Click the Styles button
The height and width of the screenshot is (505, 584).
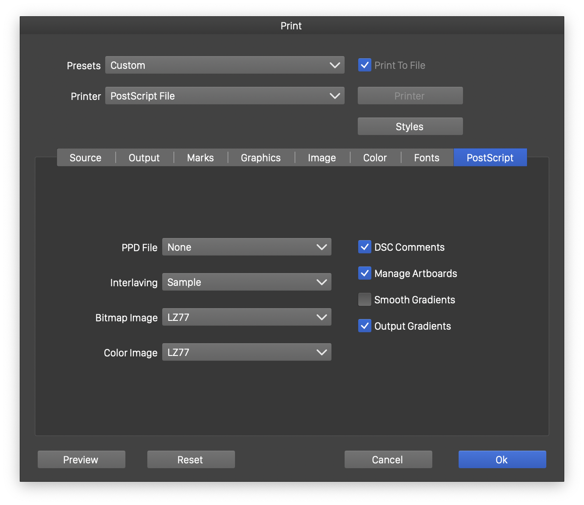tap(410, 127)
